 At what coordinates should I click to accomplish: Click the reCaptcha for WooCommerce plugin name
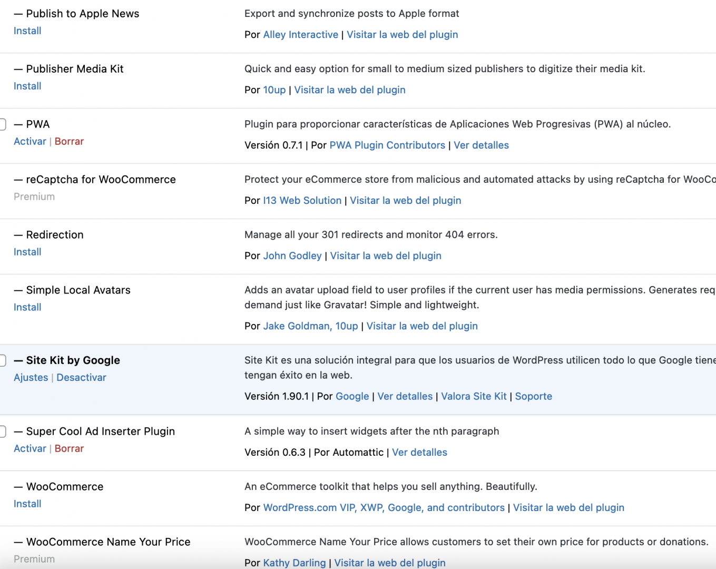[101, 180]
